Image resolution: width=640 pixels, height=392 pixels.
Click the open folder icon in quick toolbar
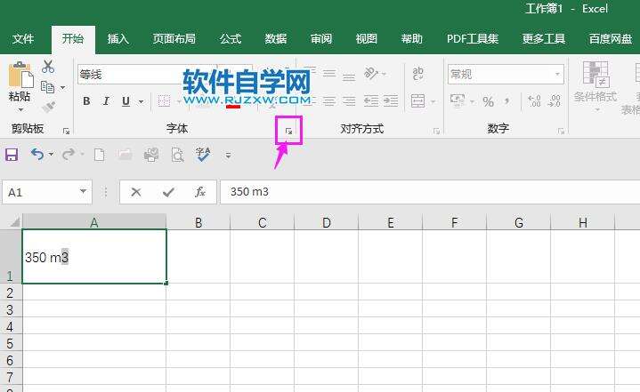coord(126,155)
